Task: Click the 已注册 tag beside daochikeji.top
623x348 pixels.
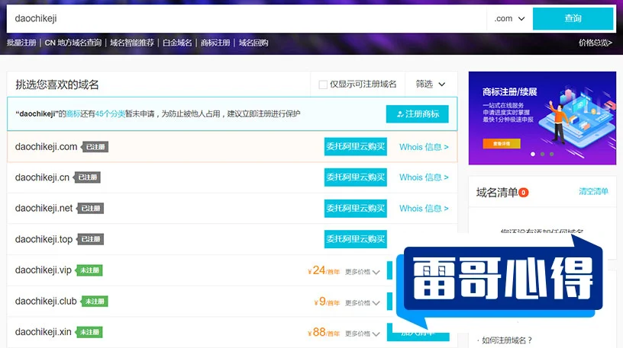Action: [x=90, y=239]
